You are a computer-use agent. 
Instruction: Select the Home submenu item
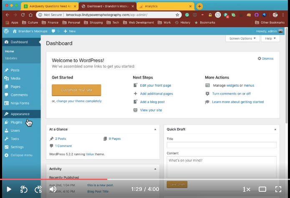[10, 51]
